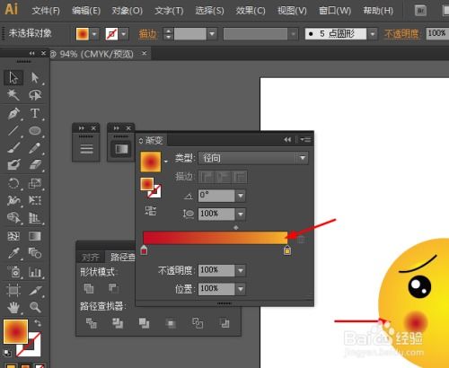Select the Zoom tool

pos(35,307)
